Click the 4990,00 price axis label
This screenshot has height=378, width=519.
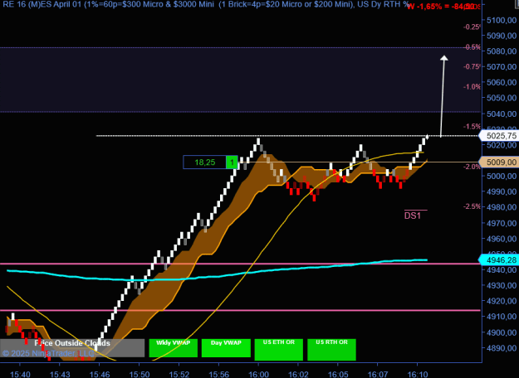coord(502,191)
